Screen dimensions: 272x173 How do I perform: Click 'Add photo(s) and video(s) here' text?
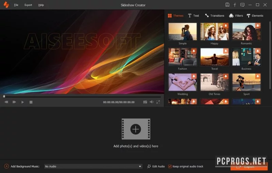click(136, 146)
